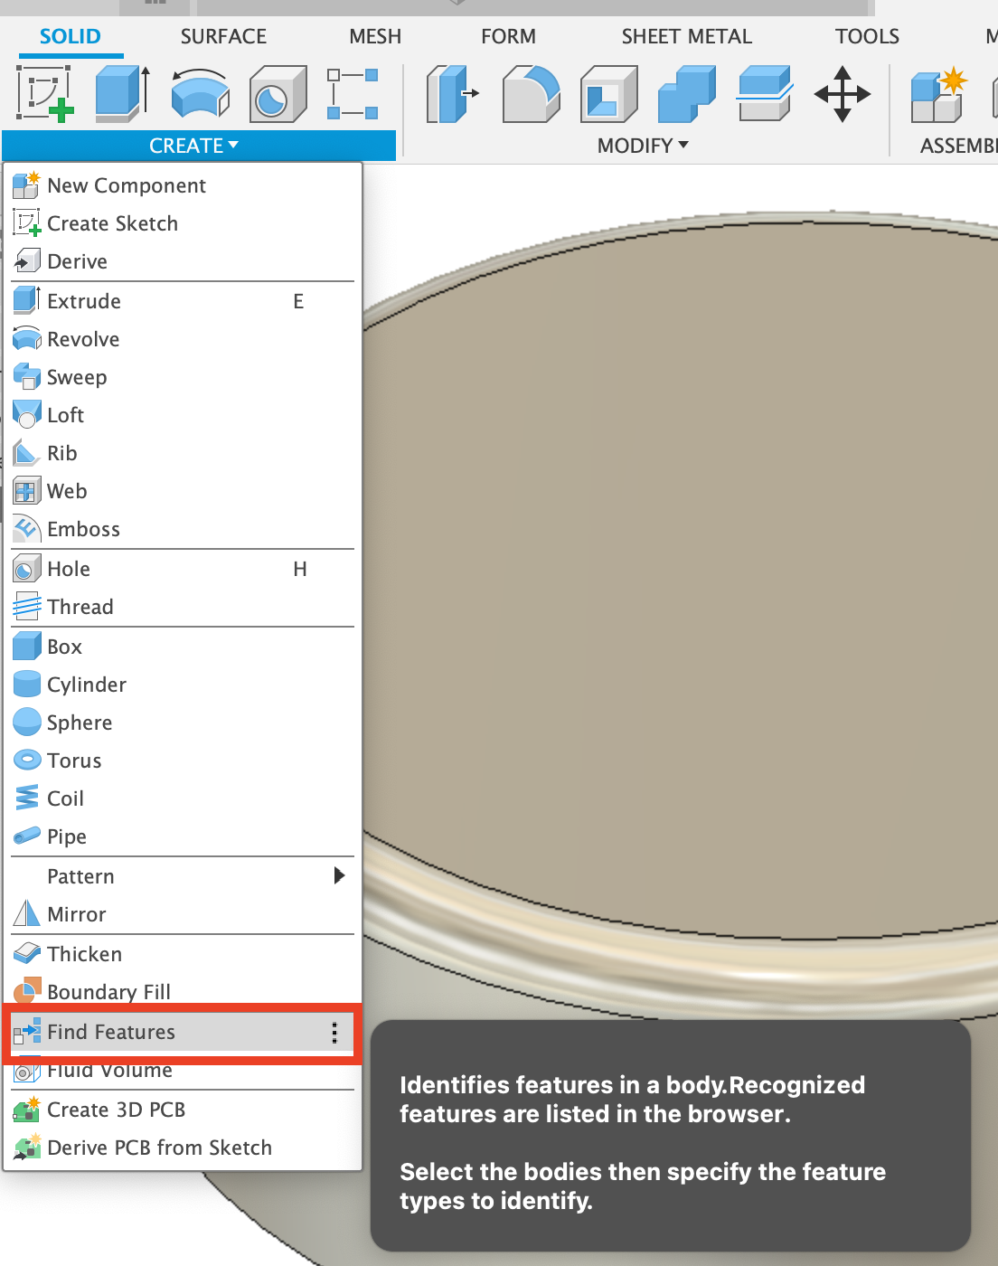Choose New Component from the Create menu
The image size is (998, 1266).
[127, 185]
